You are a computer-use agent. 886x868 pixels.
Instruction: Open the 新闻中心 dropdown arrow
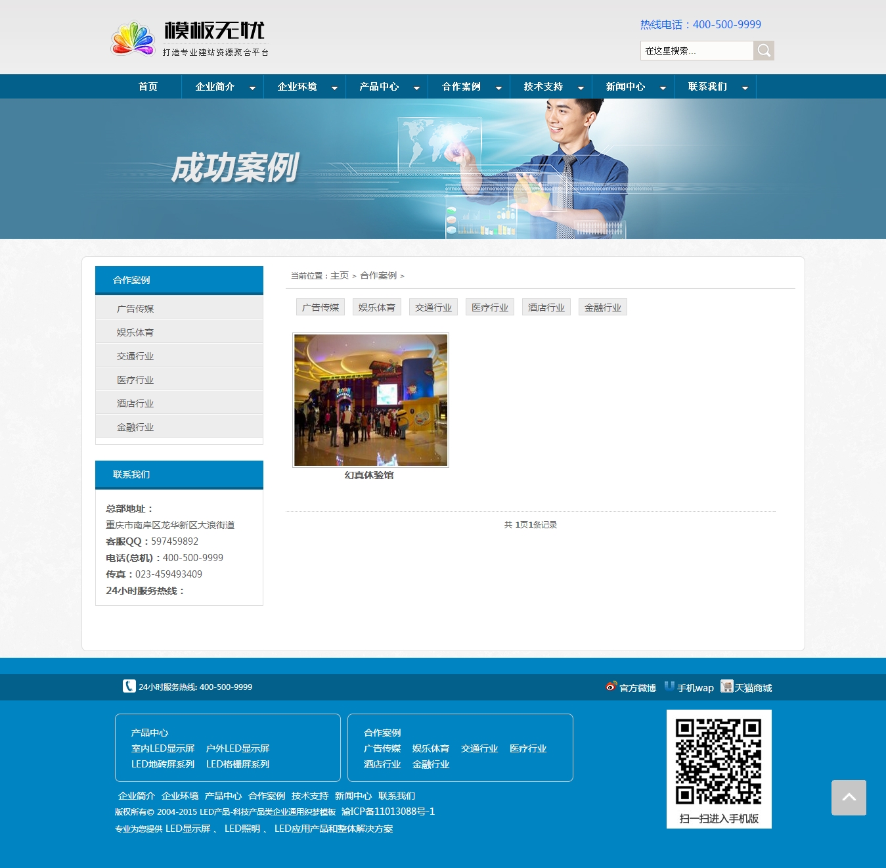tap(663, 88)
